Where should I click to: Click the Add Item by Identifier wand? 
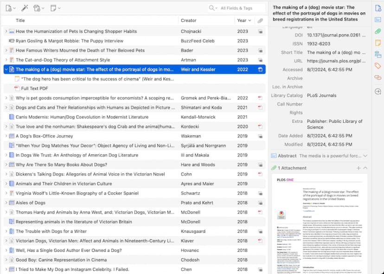tap(25, 8)
